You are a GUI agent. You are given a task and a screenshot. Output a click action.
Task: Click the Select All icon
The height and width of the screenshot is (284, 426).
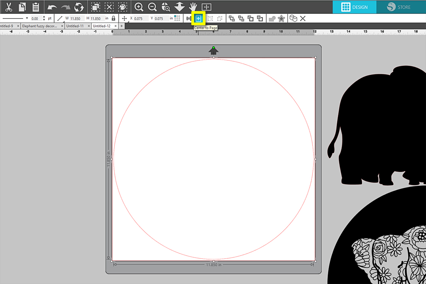95,7
